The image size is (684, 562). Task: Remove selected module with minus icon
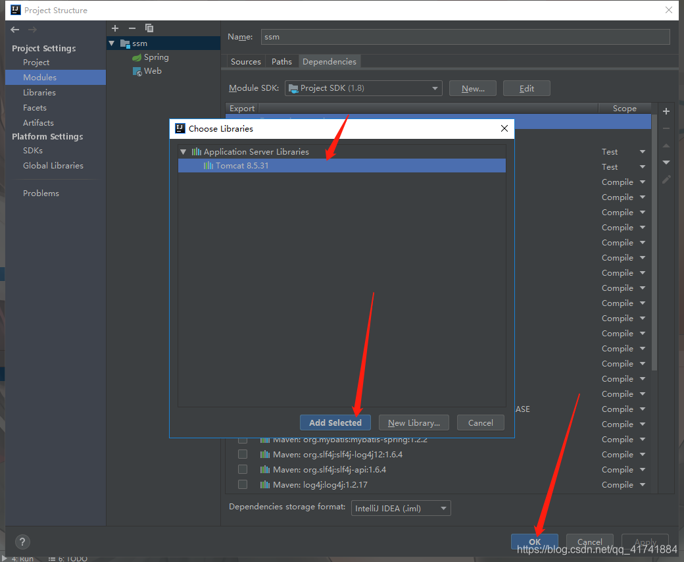click(132, 28)
